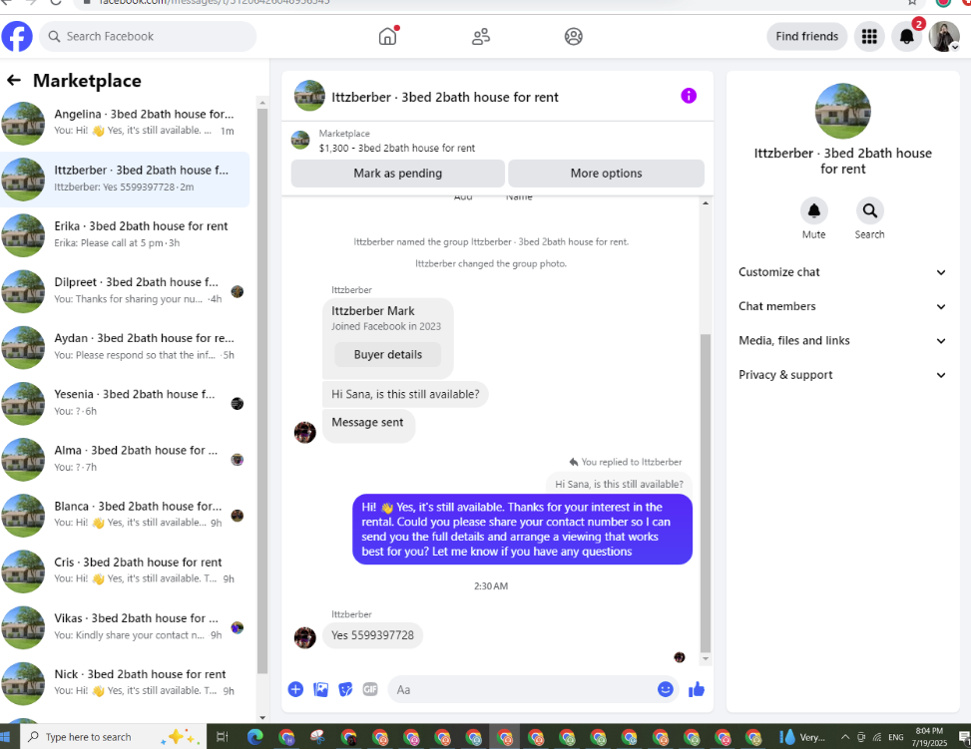
Task: Open Alma's conversation
Action: pyautogui.click(x=125, y=460)
